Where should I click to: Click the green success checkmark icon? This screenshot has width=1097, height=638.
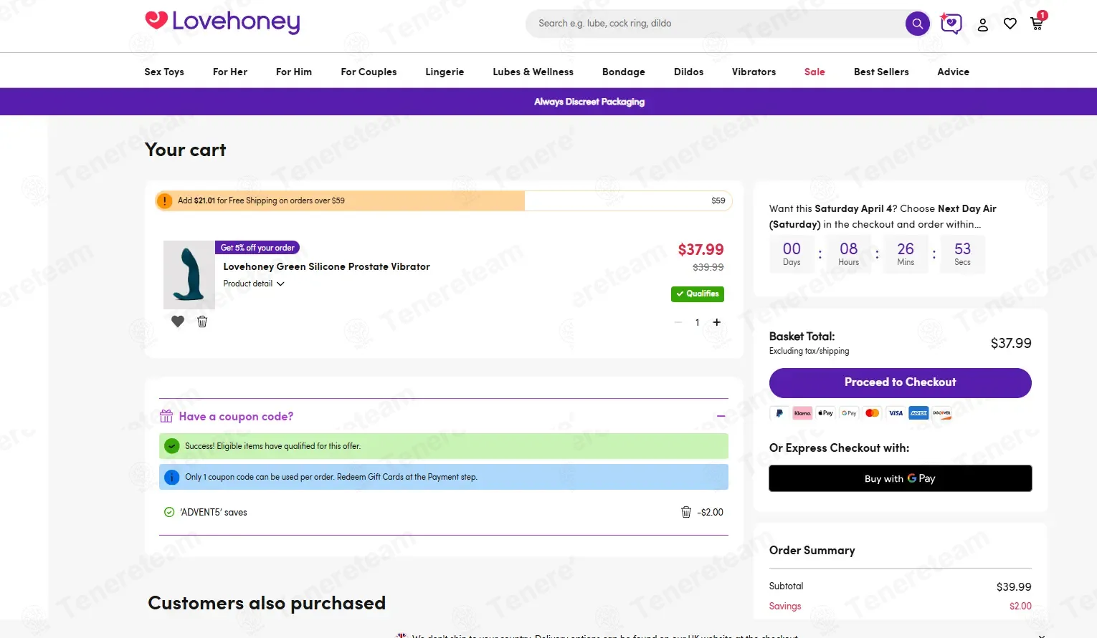[x=172, y=446]
